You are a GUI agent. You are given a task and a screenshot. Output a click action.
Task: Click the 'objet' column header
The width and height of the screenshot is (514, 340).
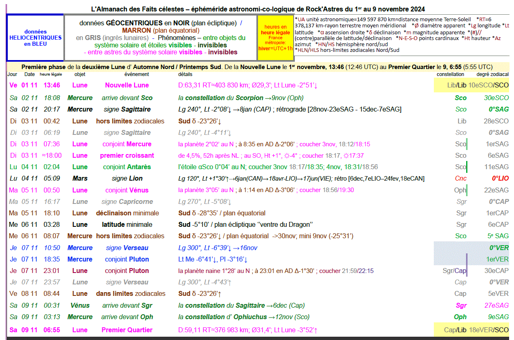(80, 74)
